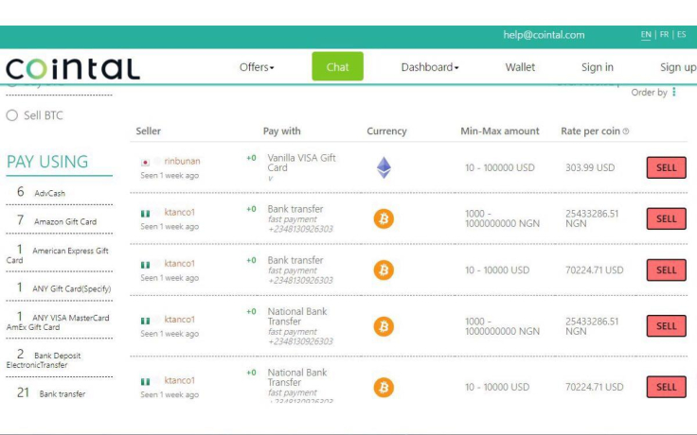This screenshot has height=435, width=697.
Task: Filter by Bank Deposit ElectronicTransfer
Action: coord(44,359)
